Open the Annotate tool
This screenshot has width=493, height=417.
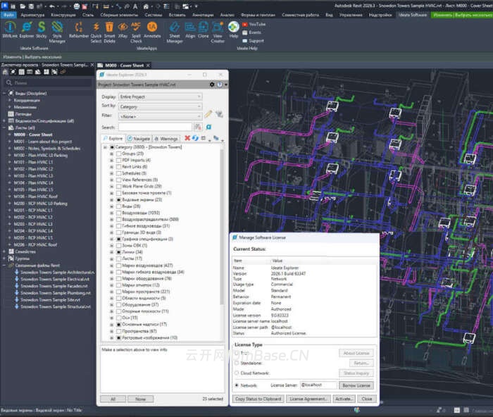coord(152,30)
